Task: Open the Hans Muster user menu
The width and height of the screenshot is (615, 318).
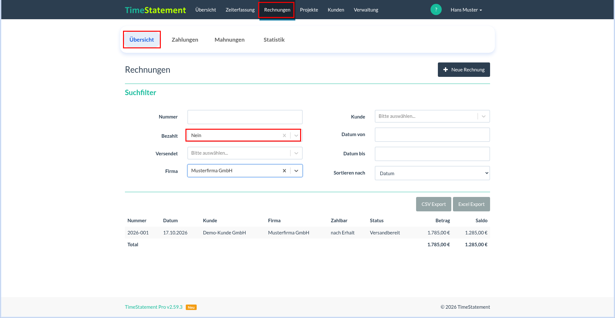Action: click(466, 10)
